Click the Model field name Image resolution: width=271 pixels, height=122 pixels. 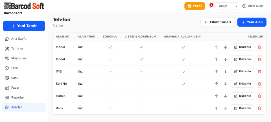click(60, 59)
